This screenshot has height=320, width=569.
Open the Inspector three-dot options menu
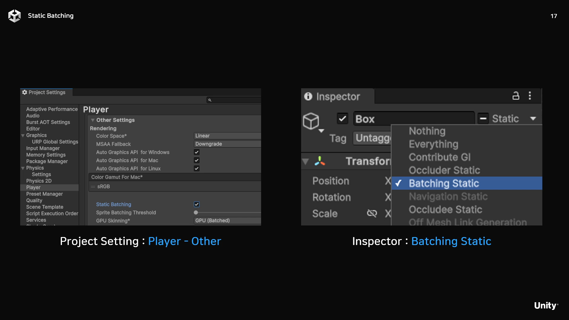click(530, 96)
